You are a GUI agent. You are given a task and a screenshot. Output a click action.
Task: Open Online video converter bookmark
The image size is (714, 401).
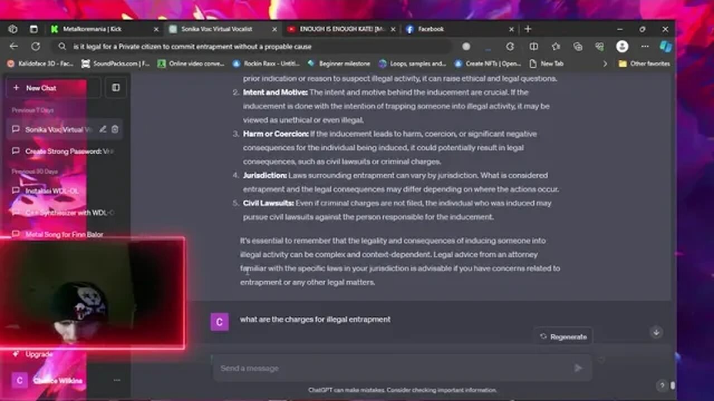click(191, 63)
